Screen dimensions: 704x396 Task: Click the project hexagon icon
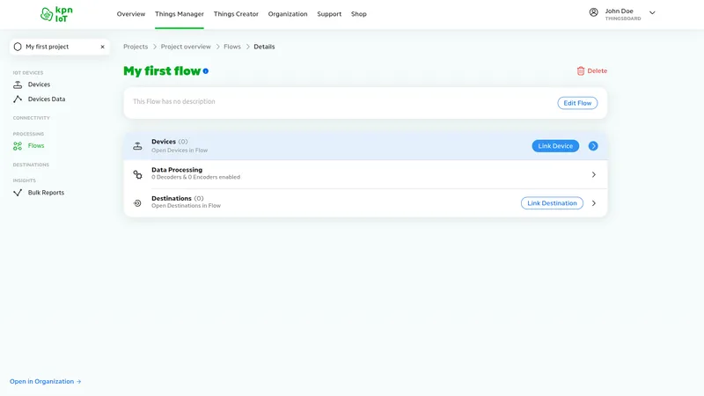[18, 47]
